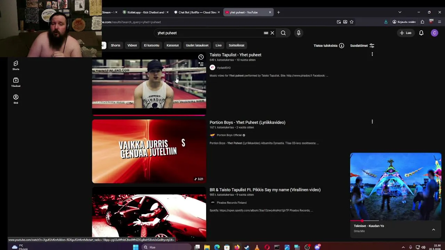Click the Portion Boys lyric video thumbnail
This screenshot has height=250, width=445.
(149, 151)
